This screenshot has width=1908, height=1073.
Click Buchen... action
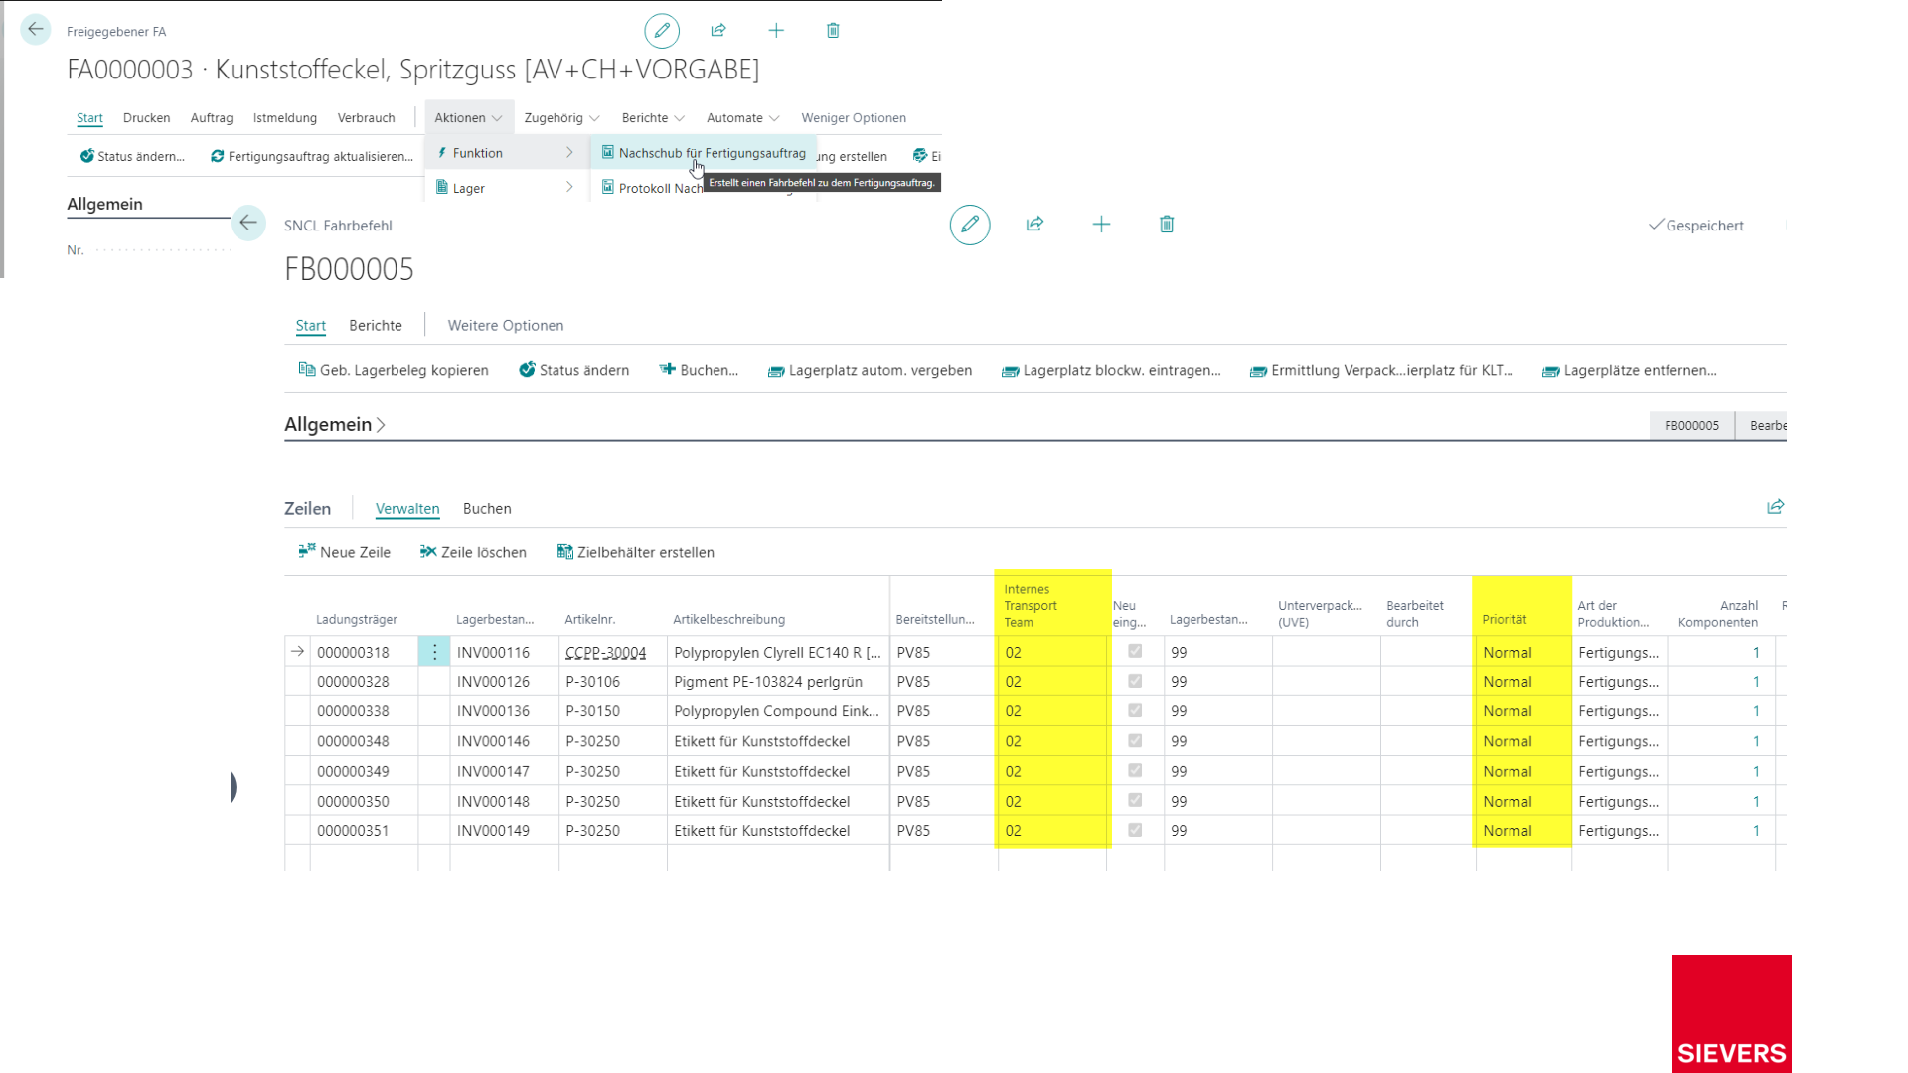[x=699, y=370]
